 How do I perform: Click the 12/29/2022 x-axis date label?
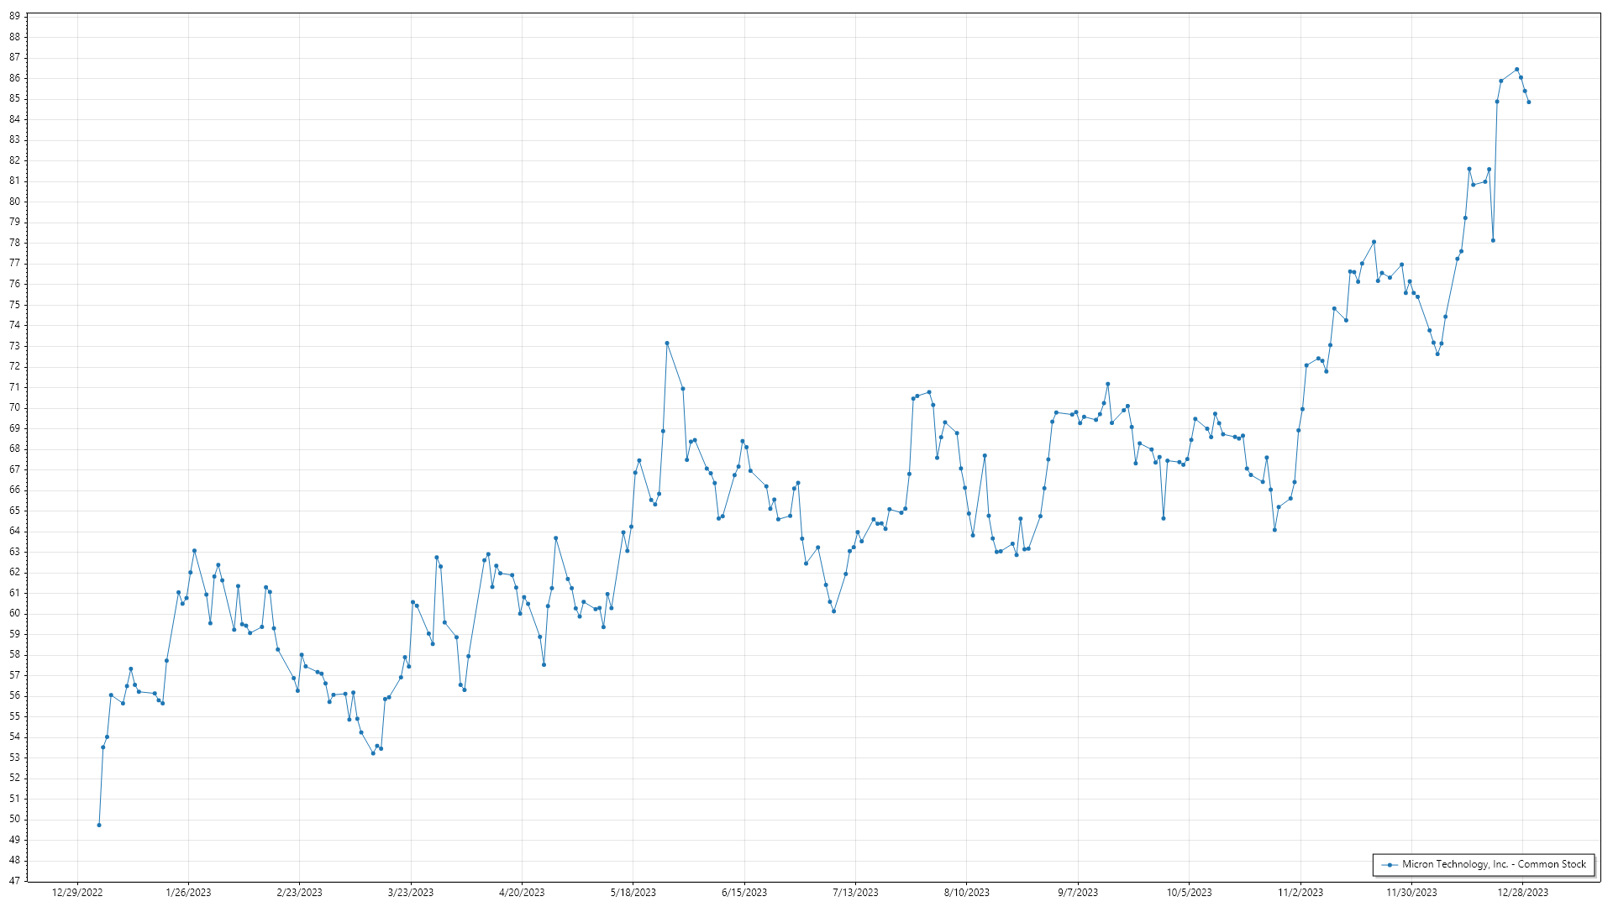(x=77, y=893)
